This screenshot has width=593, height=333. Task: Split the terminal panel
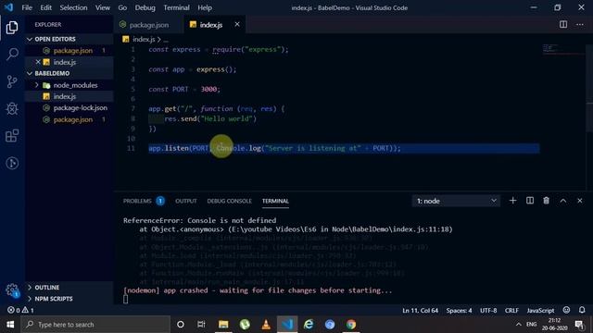(x=530, y=201)
